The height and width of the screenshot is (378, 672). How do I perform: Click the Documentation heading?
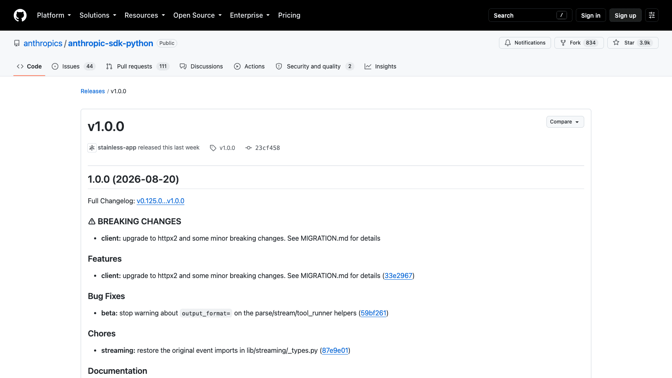[x=118, y=371]
